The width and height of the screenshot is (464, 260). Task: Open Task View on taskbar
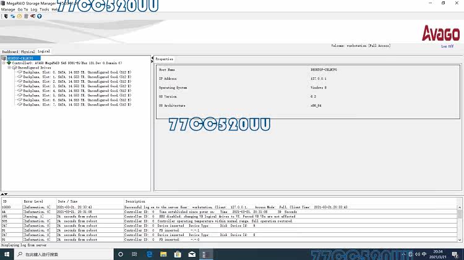click(134, 254)
